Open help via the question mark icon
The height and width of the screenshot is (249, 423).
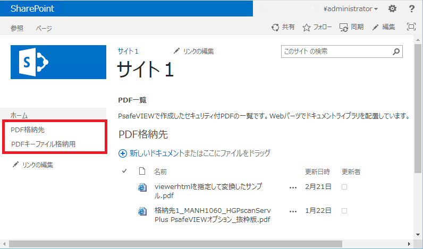[411, 8]
